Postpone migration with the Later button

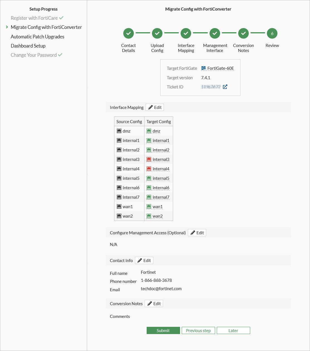coord(233,331)
